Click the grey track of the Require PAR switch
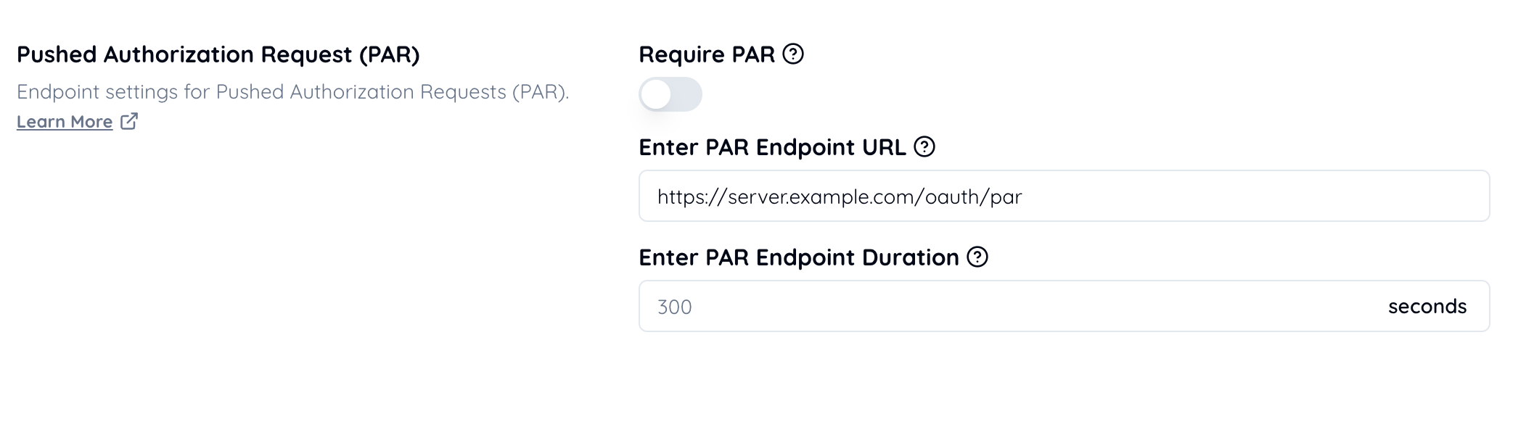The image size is (1534, 422). coord(688,95)
